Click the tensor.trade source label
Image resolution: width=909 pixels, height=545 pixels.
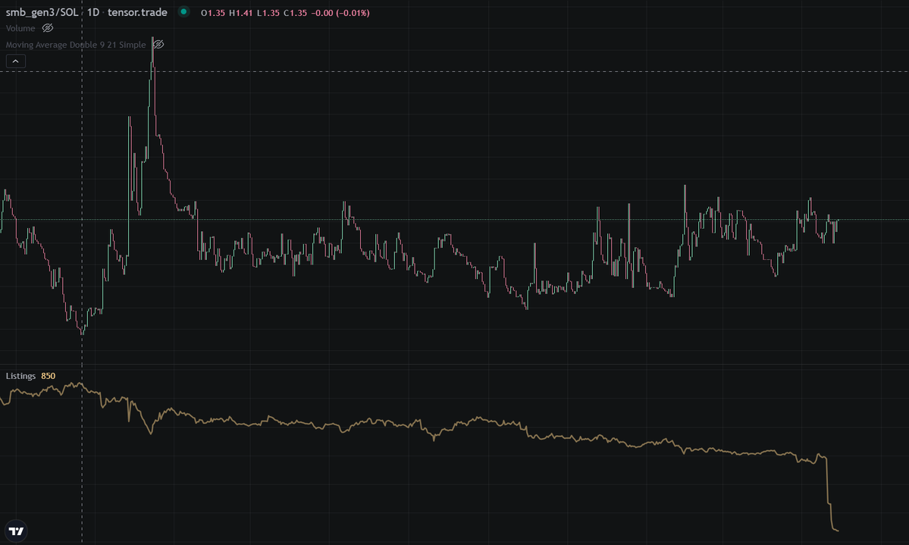(x=137, y=12)
